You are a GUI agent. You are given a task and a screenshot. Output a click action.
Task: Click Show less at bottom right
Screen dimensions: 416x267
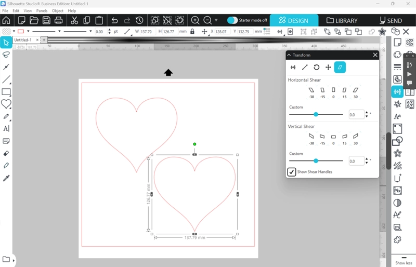[404, 263]
